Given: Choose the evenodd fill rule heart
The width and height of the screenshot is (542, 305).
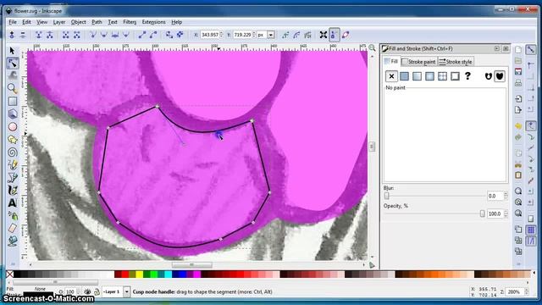Looking at the screenshot, I should coord(488,76).
